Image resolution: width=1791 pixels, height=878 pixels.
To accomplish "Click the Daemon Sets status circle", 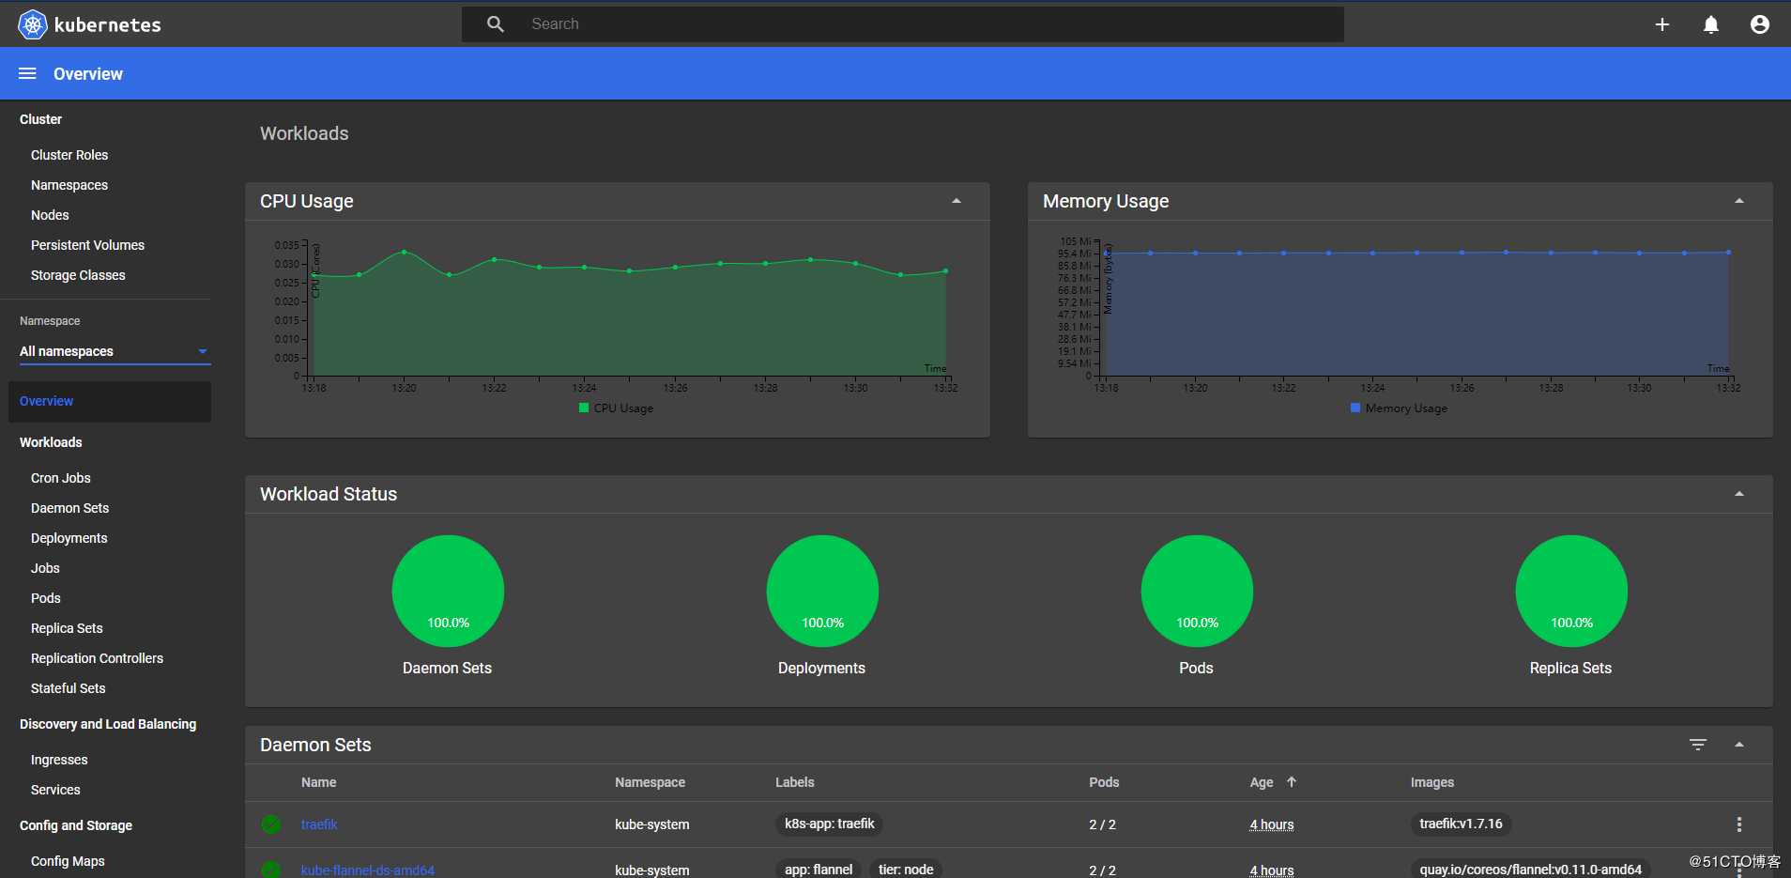I will point(448,591).
